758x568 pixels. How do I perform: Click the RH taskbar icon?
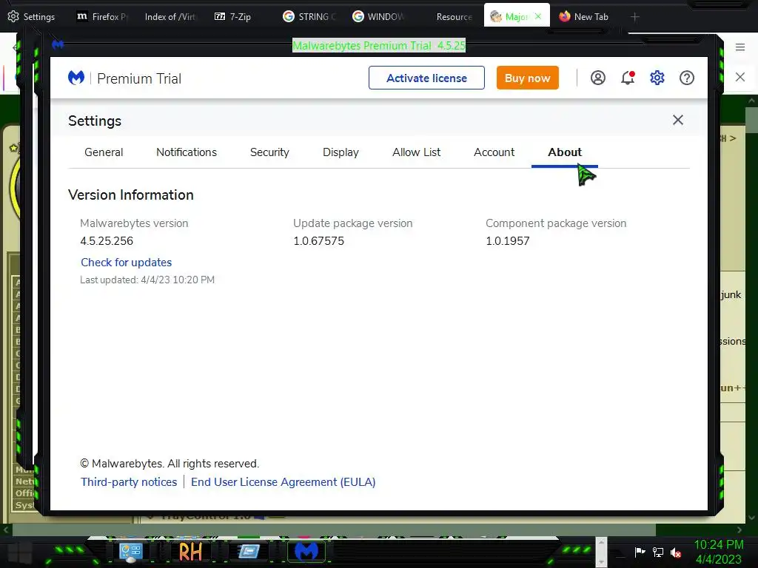click(x=190, y=552)
